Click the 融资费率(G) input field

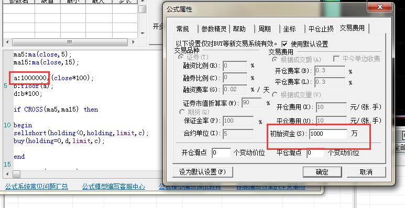235,90
